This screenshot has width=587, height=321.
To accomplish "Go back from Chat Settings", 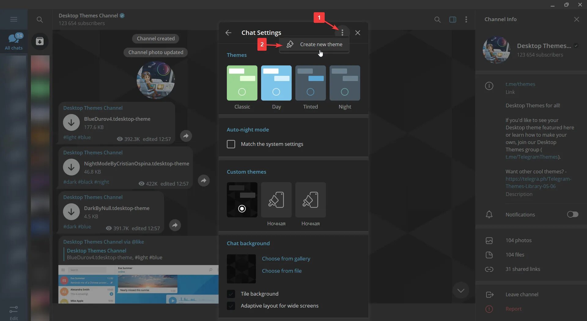I will [x=228, y=33].
